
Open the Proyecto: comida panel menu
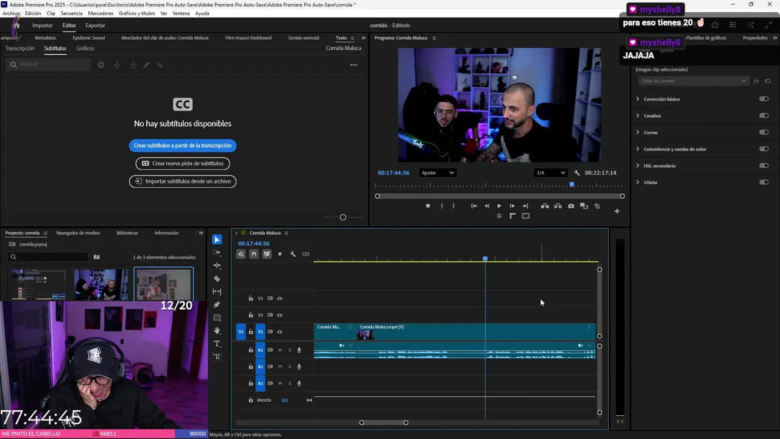pyautogui.click(x=45, y=233)
